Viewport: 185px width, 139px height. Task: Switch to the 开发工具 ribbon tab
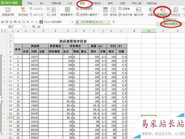(x=137, y=3)
